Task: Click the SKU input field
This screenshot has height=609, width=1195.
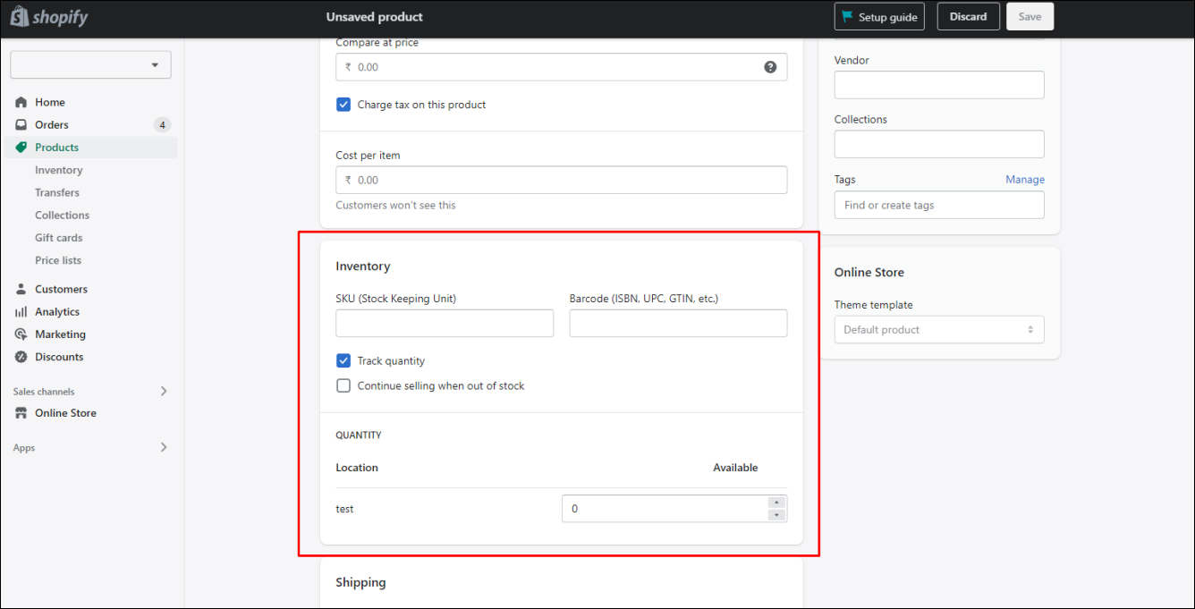Action: [445, 324]
